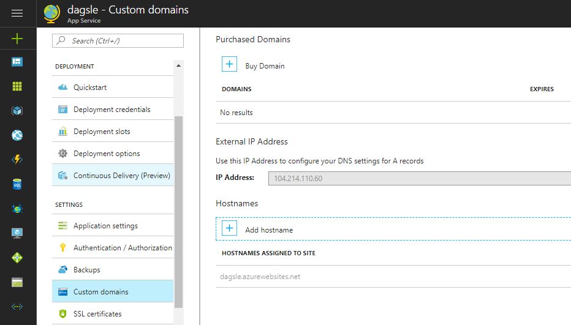571x325 pixels.
Task: Click the menu scrollbar up arrow
Action: tap(179, 65)
